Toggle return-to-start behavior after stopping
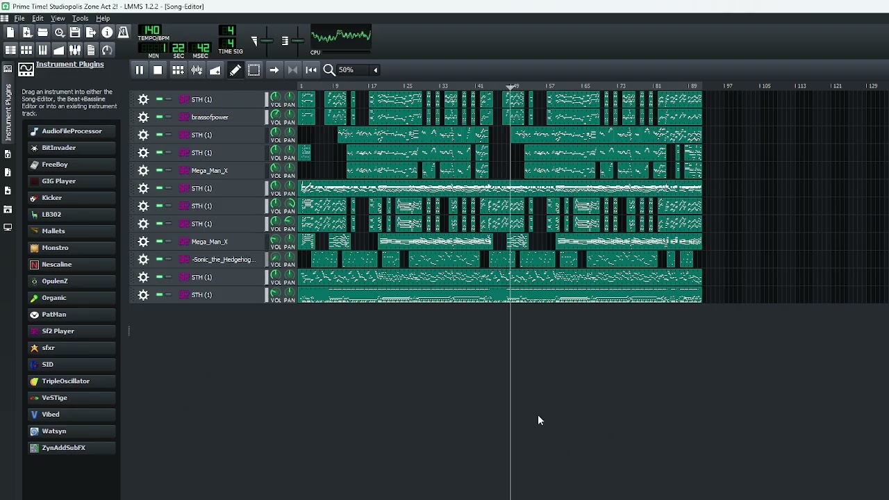The width and height of the screenshot is (889, 500). tap(311, 70)
